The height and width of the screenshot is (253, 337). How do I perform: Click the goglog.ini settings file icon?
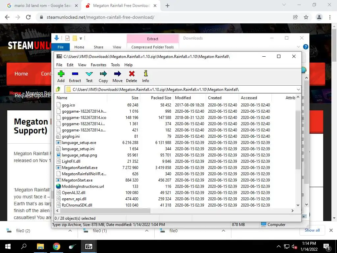58,136
